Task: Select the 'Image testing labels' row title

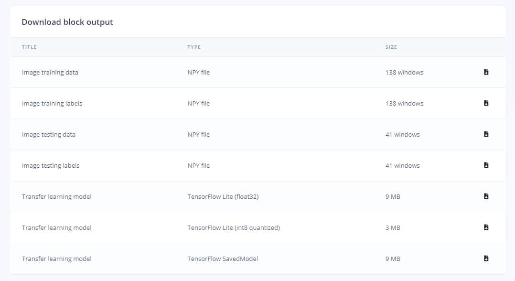Action: [x=51, y=166]
